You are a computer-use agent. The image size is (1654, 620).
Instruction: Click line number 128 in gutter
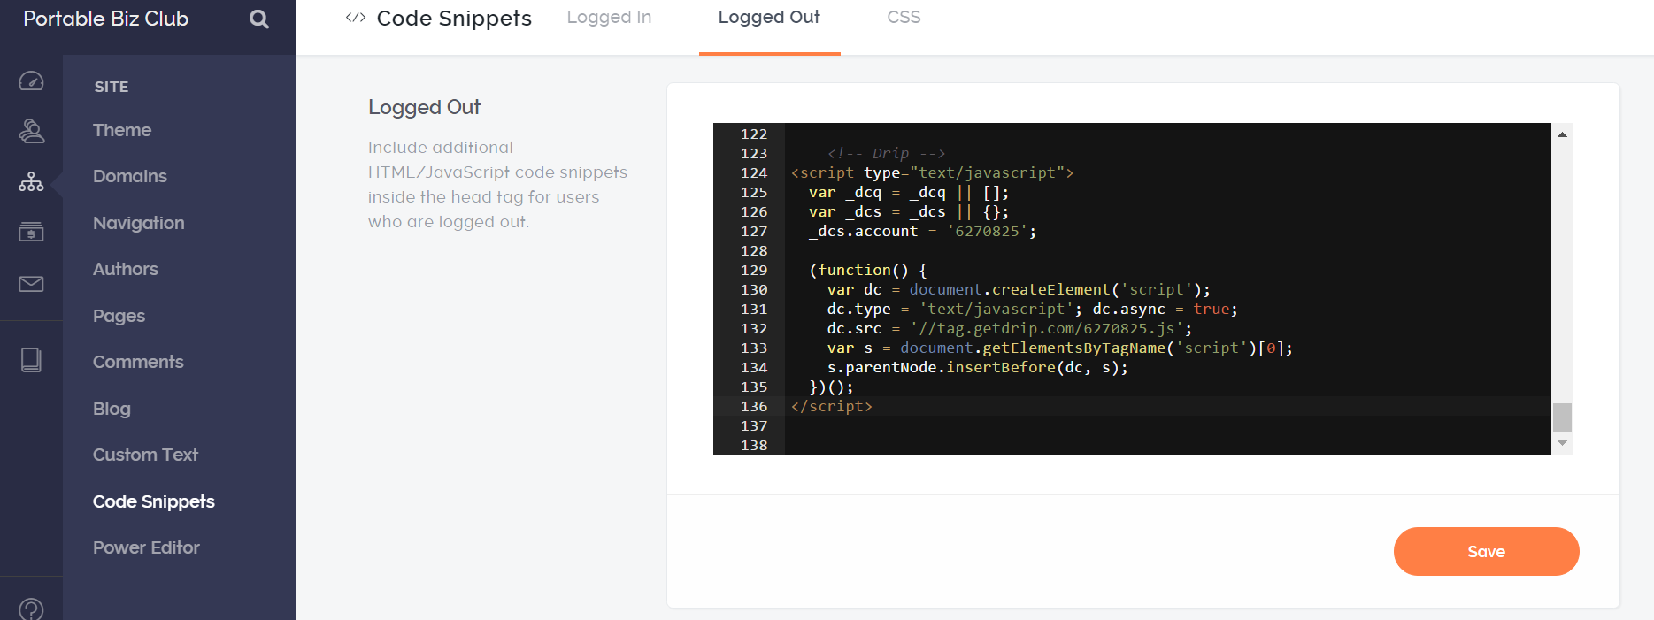pyautogui.click(x=754, y=250)
